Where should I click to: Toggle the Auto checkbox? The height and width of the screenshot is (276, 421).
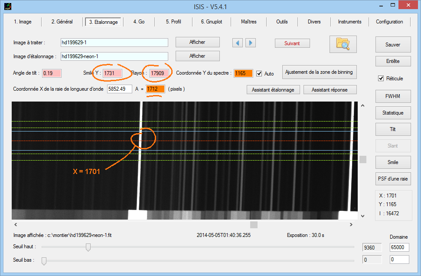click(x=259, y=73)
